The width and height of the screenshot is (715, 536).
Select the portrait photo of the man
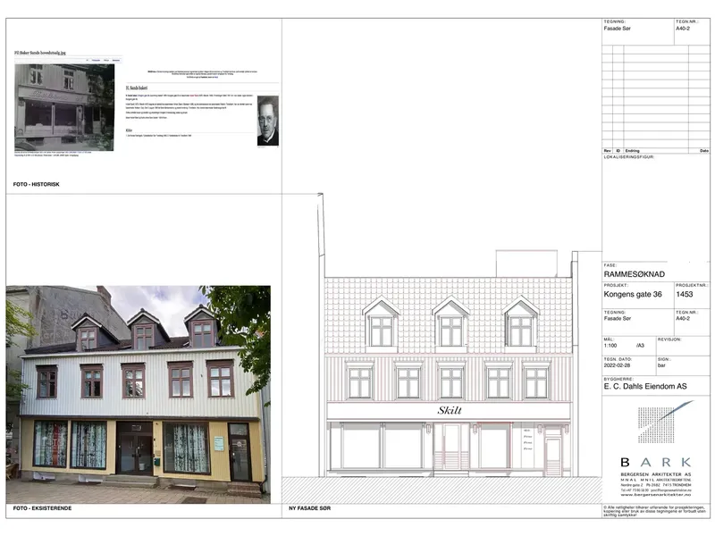[x=267, y=121]
